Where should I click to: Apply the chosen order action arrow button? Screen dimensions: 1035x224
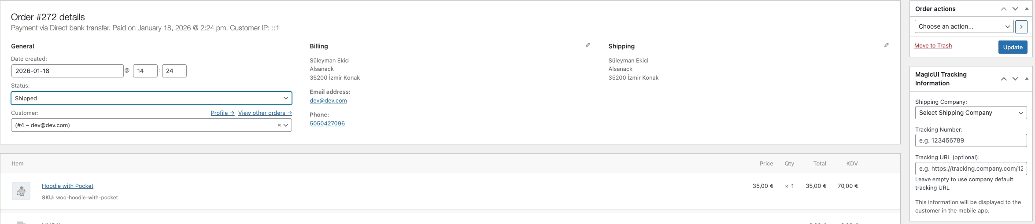[1021, 27]
